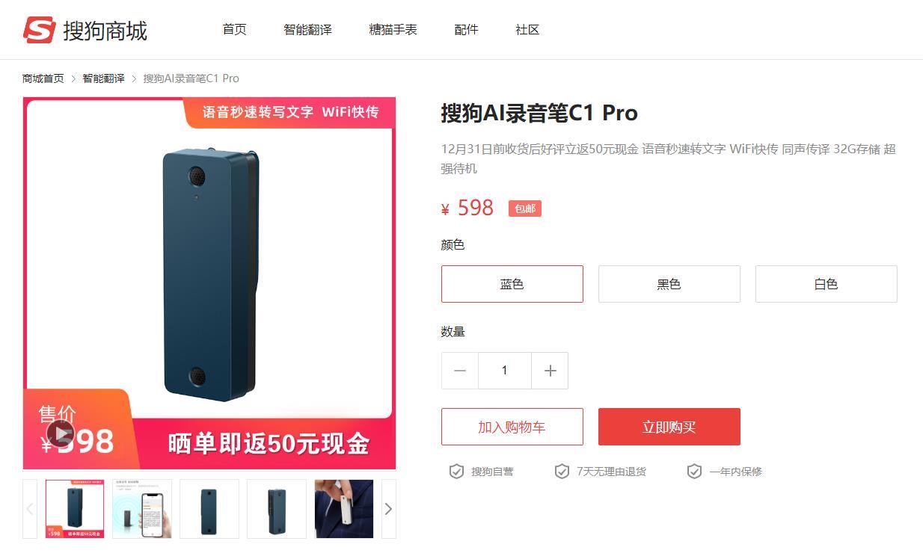923x559 pixels.
Task: Click the 商城首页 breadcrumb link
Action: (43, 78)
